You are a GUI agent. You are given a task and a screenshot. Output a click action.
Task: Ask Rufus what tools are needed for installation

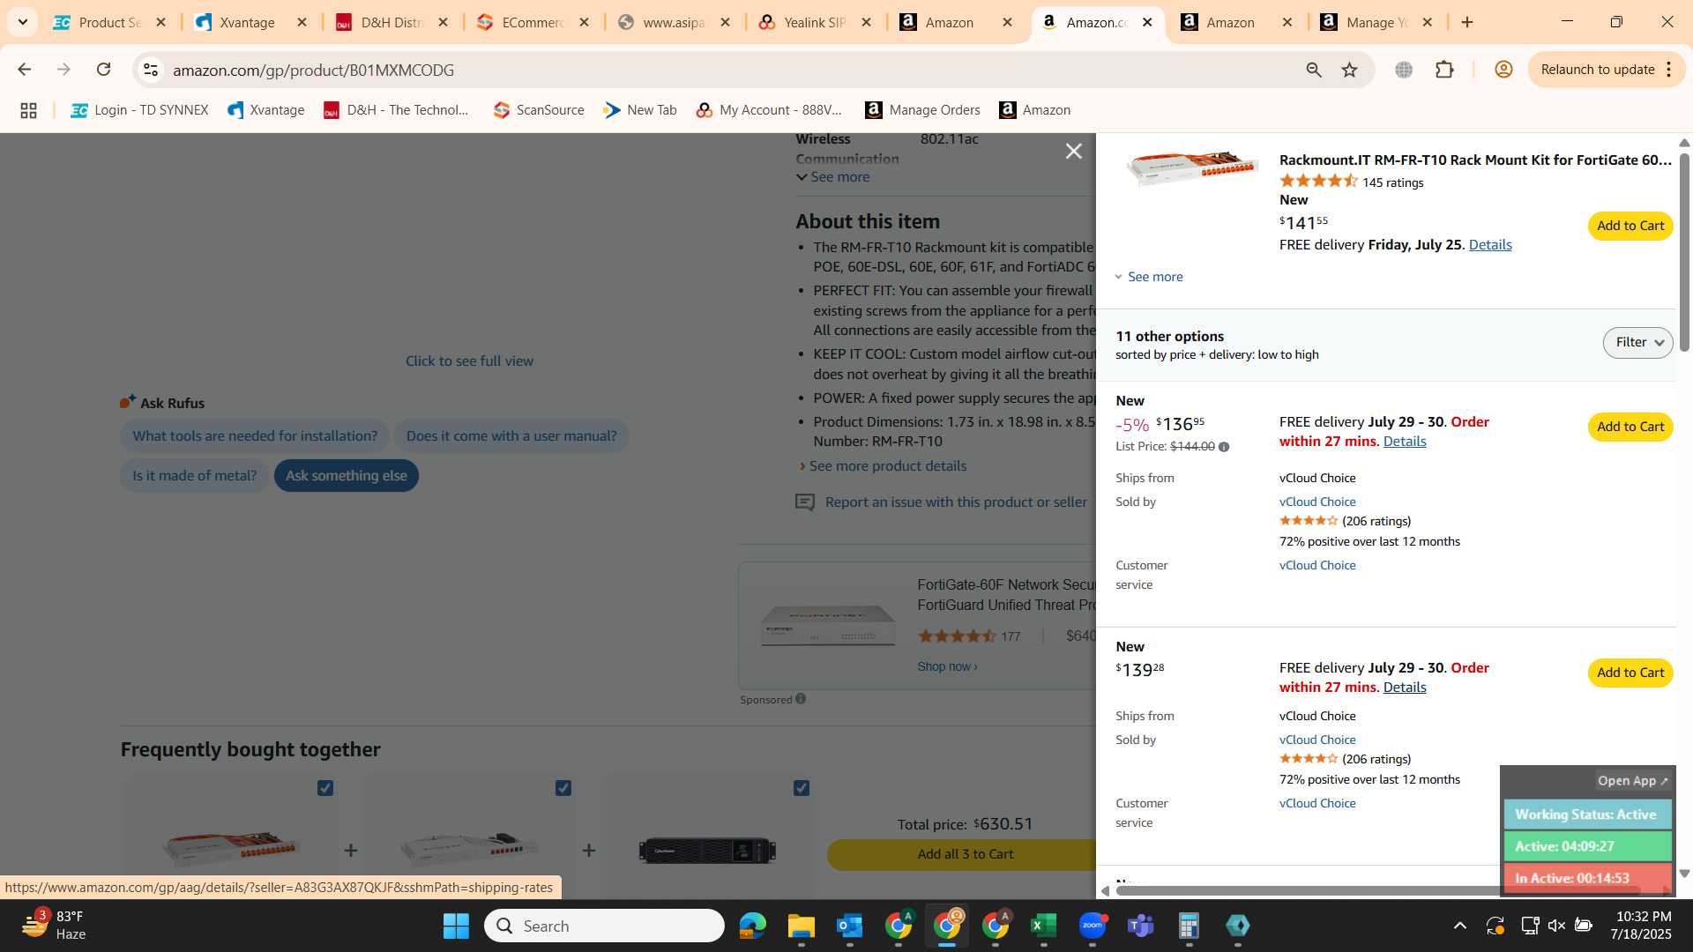tap(255, 436)
